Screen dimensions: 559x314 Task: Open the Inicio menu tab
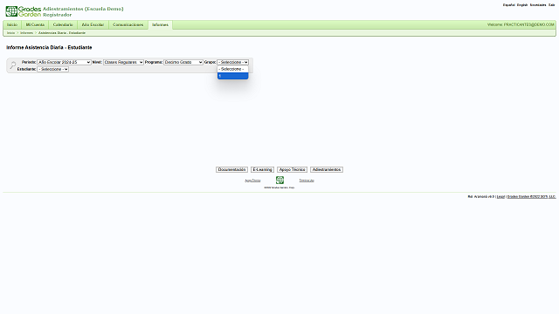coord(12,24)
